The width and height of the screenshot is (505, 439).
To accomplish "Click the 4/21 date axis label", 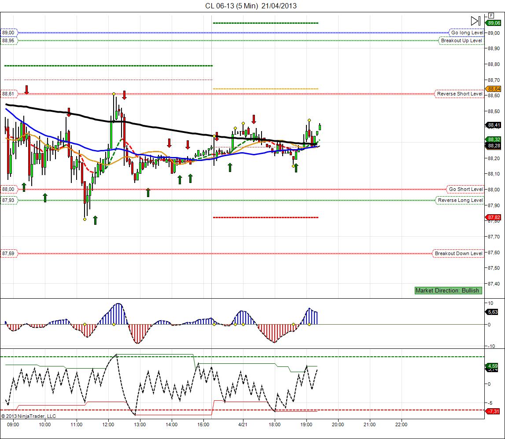I will [243, 424].
